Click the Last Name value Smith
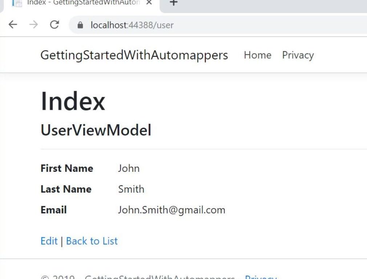367x279 pixels. coord(131,189)
